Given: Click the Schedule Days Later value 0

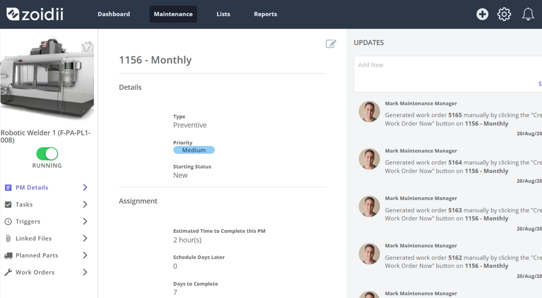Looking at the screenshot, I should pyautogui.click(x=175, y=266).
